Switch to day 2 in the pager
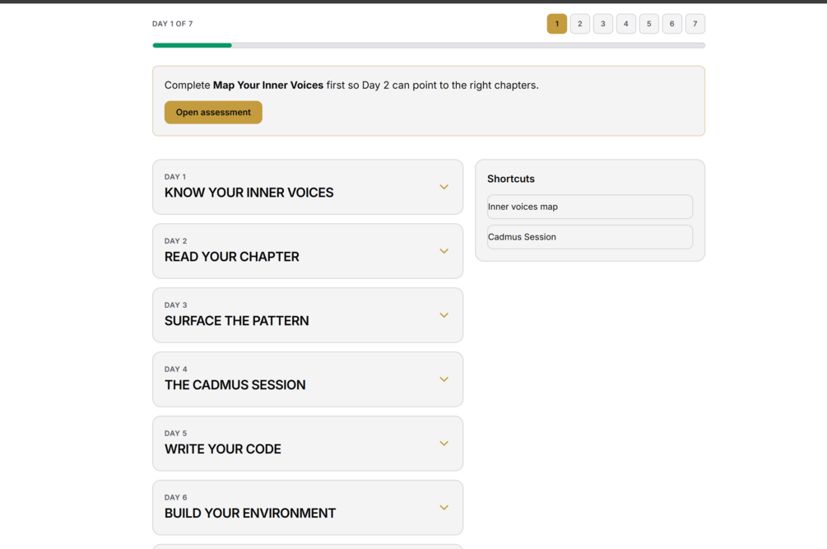The image size is (827, 549). click(580, 24)
